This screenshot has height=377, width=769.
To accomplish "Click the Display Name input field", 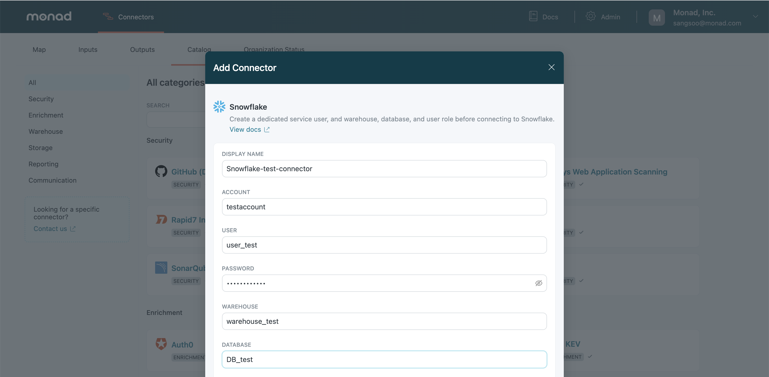I will (384, 168).
